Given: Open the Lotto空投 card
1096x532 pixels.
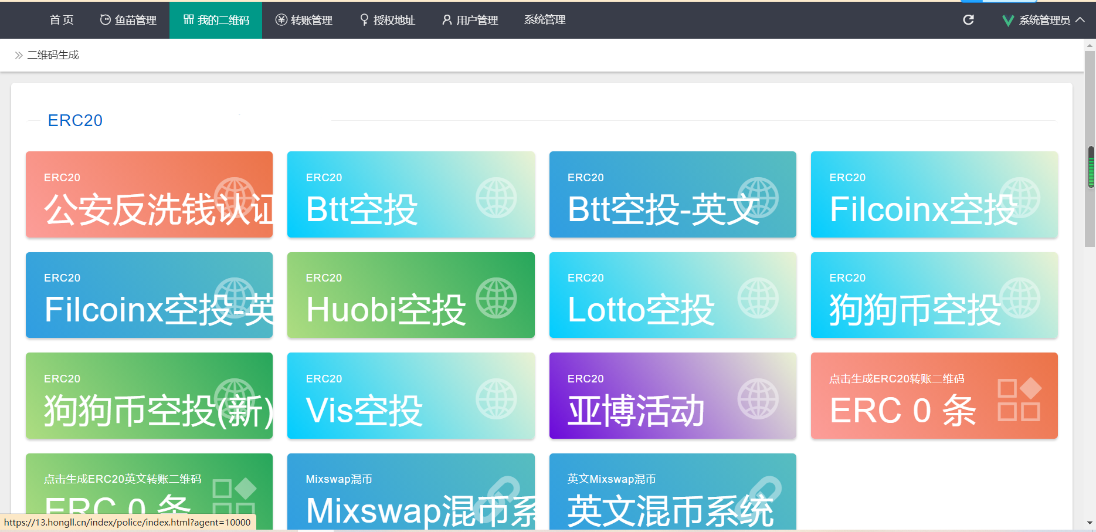Looking at the screenshot, I should (673, 295).
